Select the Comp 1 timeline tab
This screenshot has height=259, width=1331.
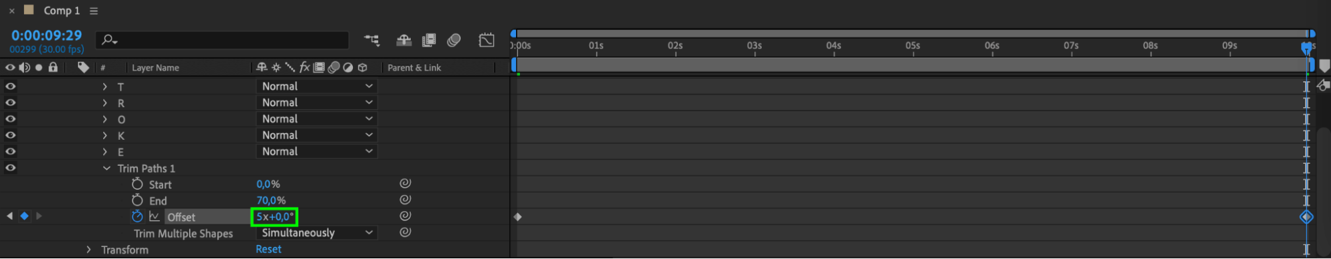61,11
